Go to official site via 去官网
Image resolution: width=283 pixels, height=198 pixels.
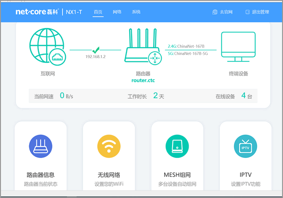(x=223, y=11)
